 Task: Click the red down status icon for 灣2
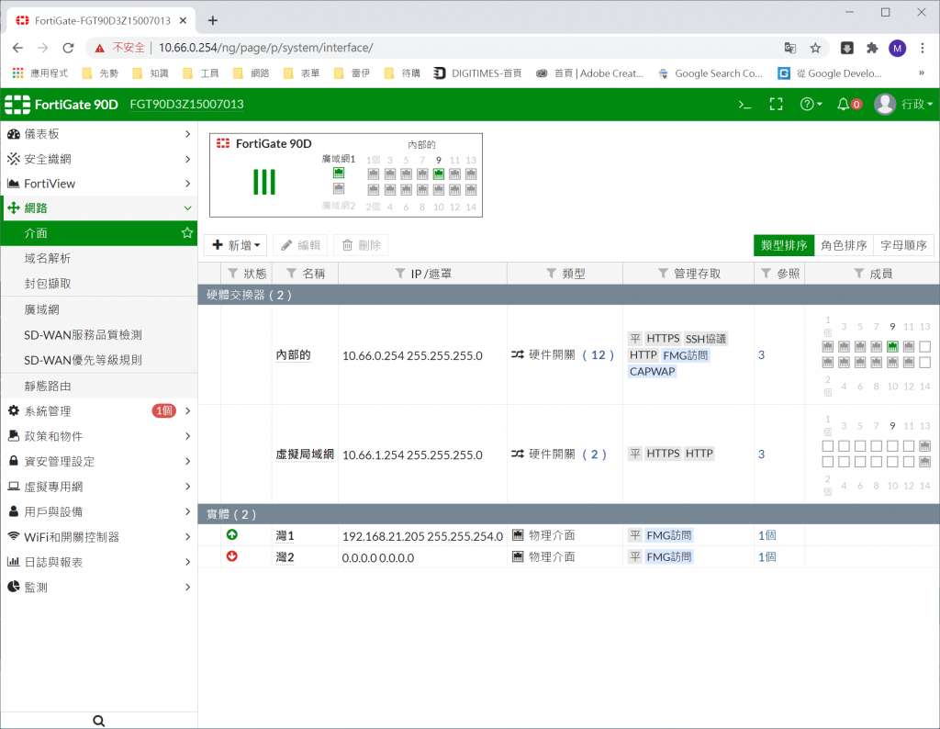pos(232,556)
